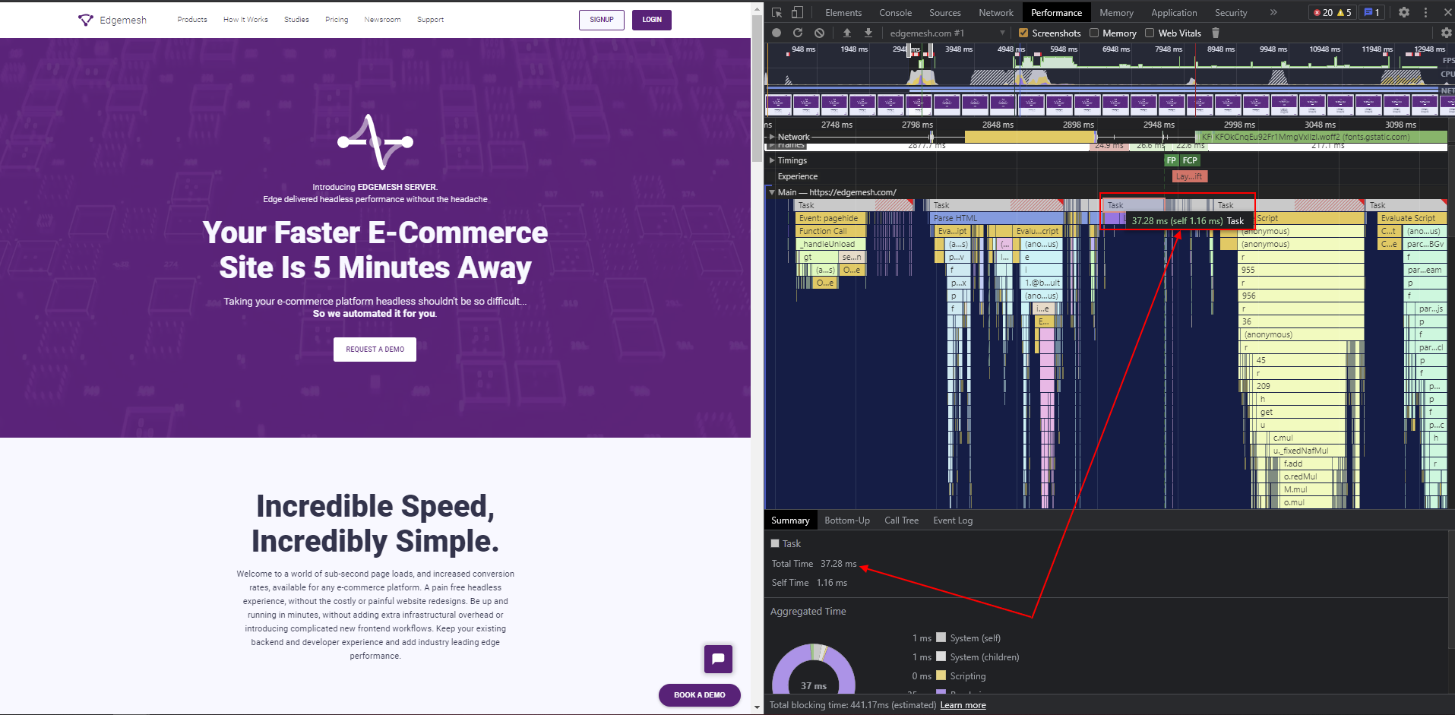This screenshot has width=1455, height=715.
Task: Click the clear recording icon
Action: point(819,33)
